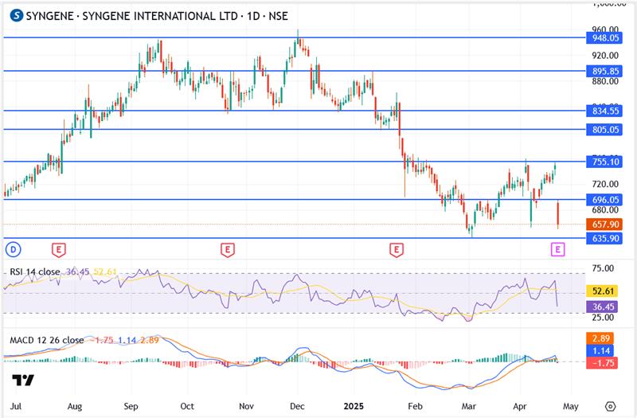Viewport: 637px width, 418px height.
Task: Click the red earnings E marker near February
Action: click(396, 249)
